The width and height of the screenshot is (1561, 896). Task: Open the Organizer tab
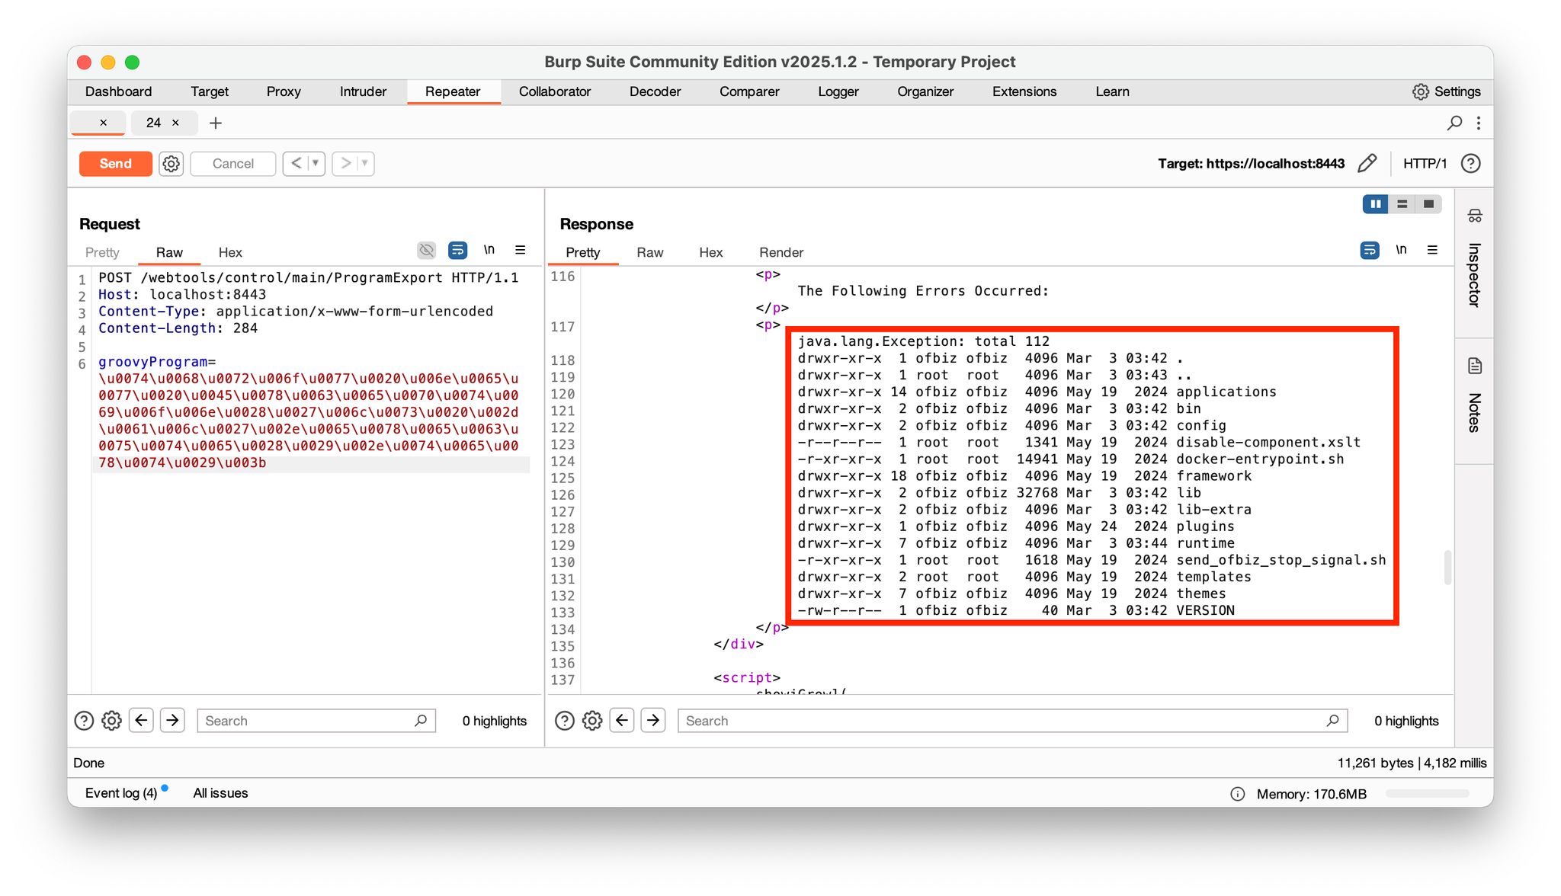tap(925, 91)
